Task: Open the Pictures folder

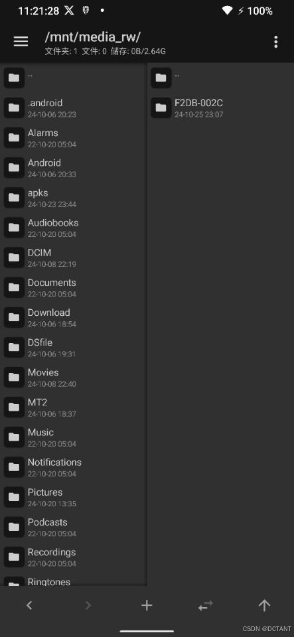Action: [73, 497]
